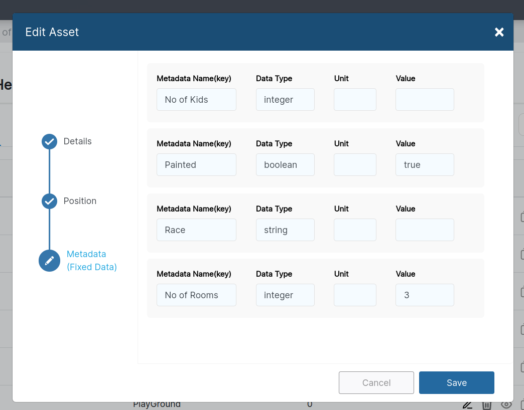524x410 pixels.
Task: Click the Race unit field
Action: [355, 230]
